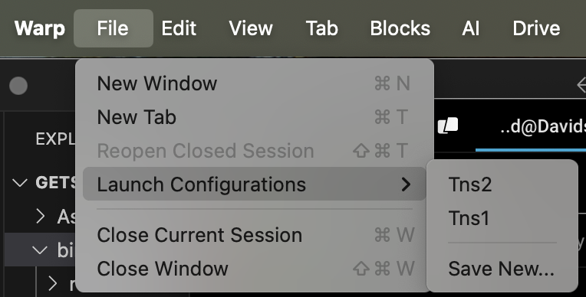Click the gray window control circle
Image resolution: width=586 pixels, height=297 pixels.
[x=18, y=86]
